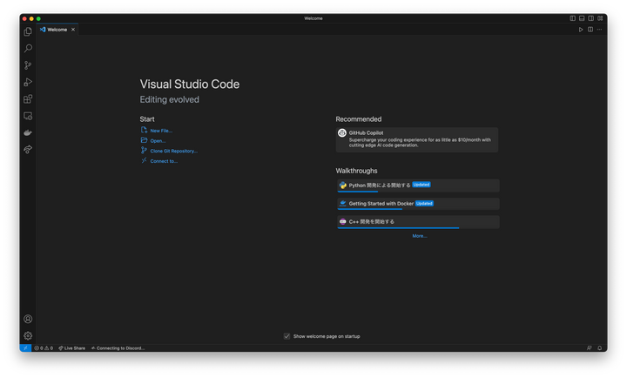This screenshot has width=627, height=378.
Task: Open the Docker view in activity bar
Action: click(x=28, y=132)
